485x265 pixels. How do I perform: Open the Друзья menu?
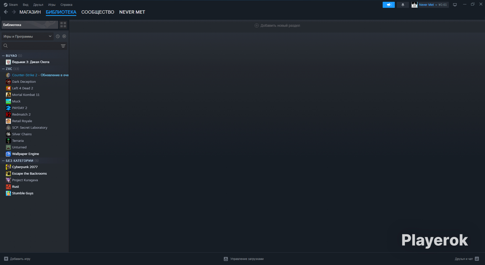click(x=38, y=5)
